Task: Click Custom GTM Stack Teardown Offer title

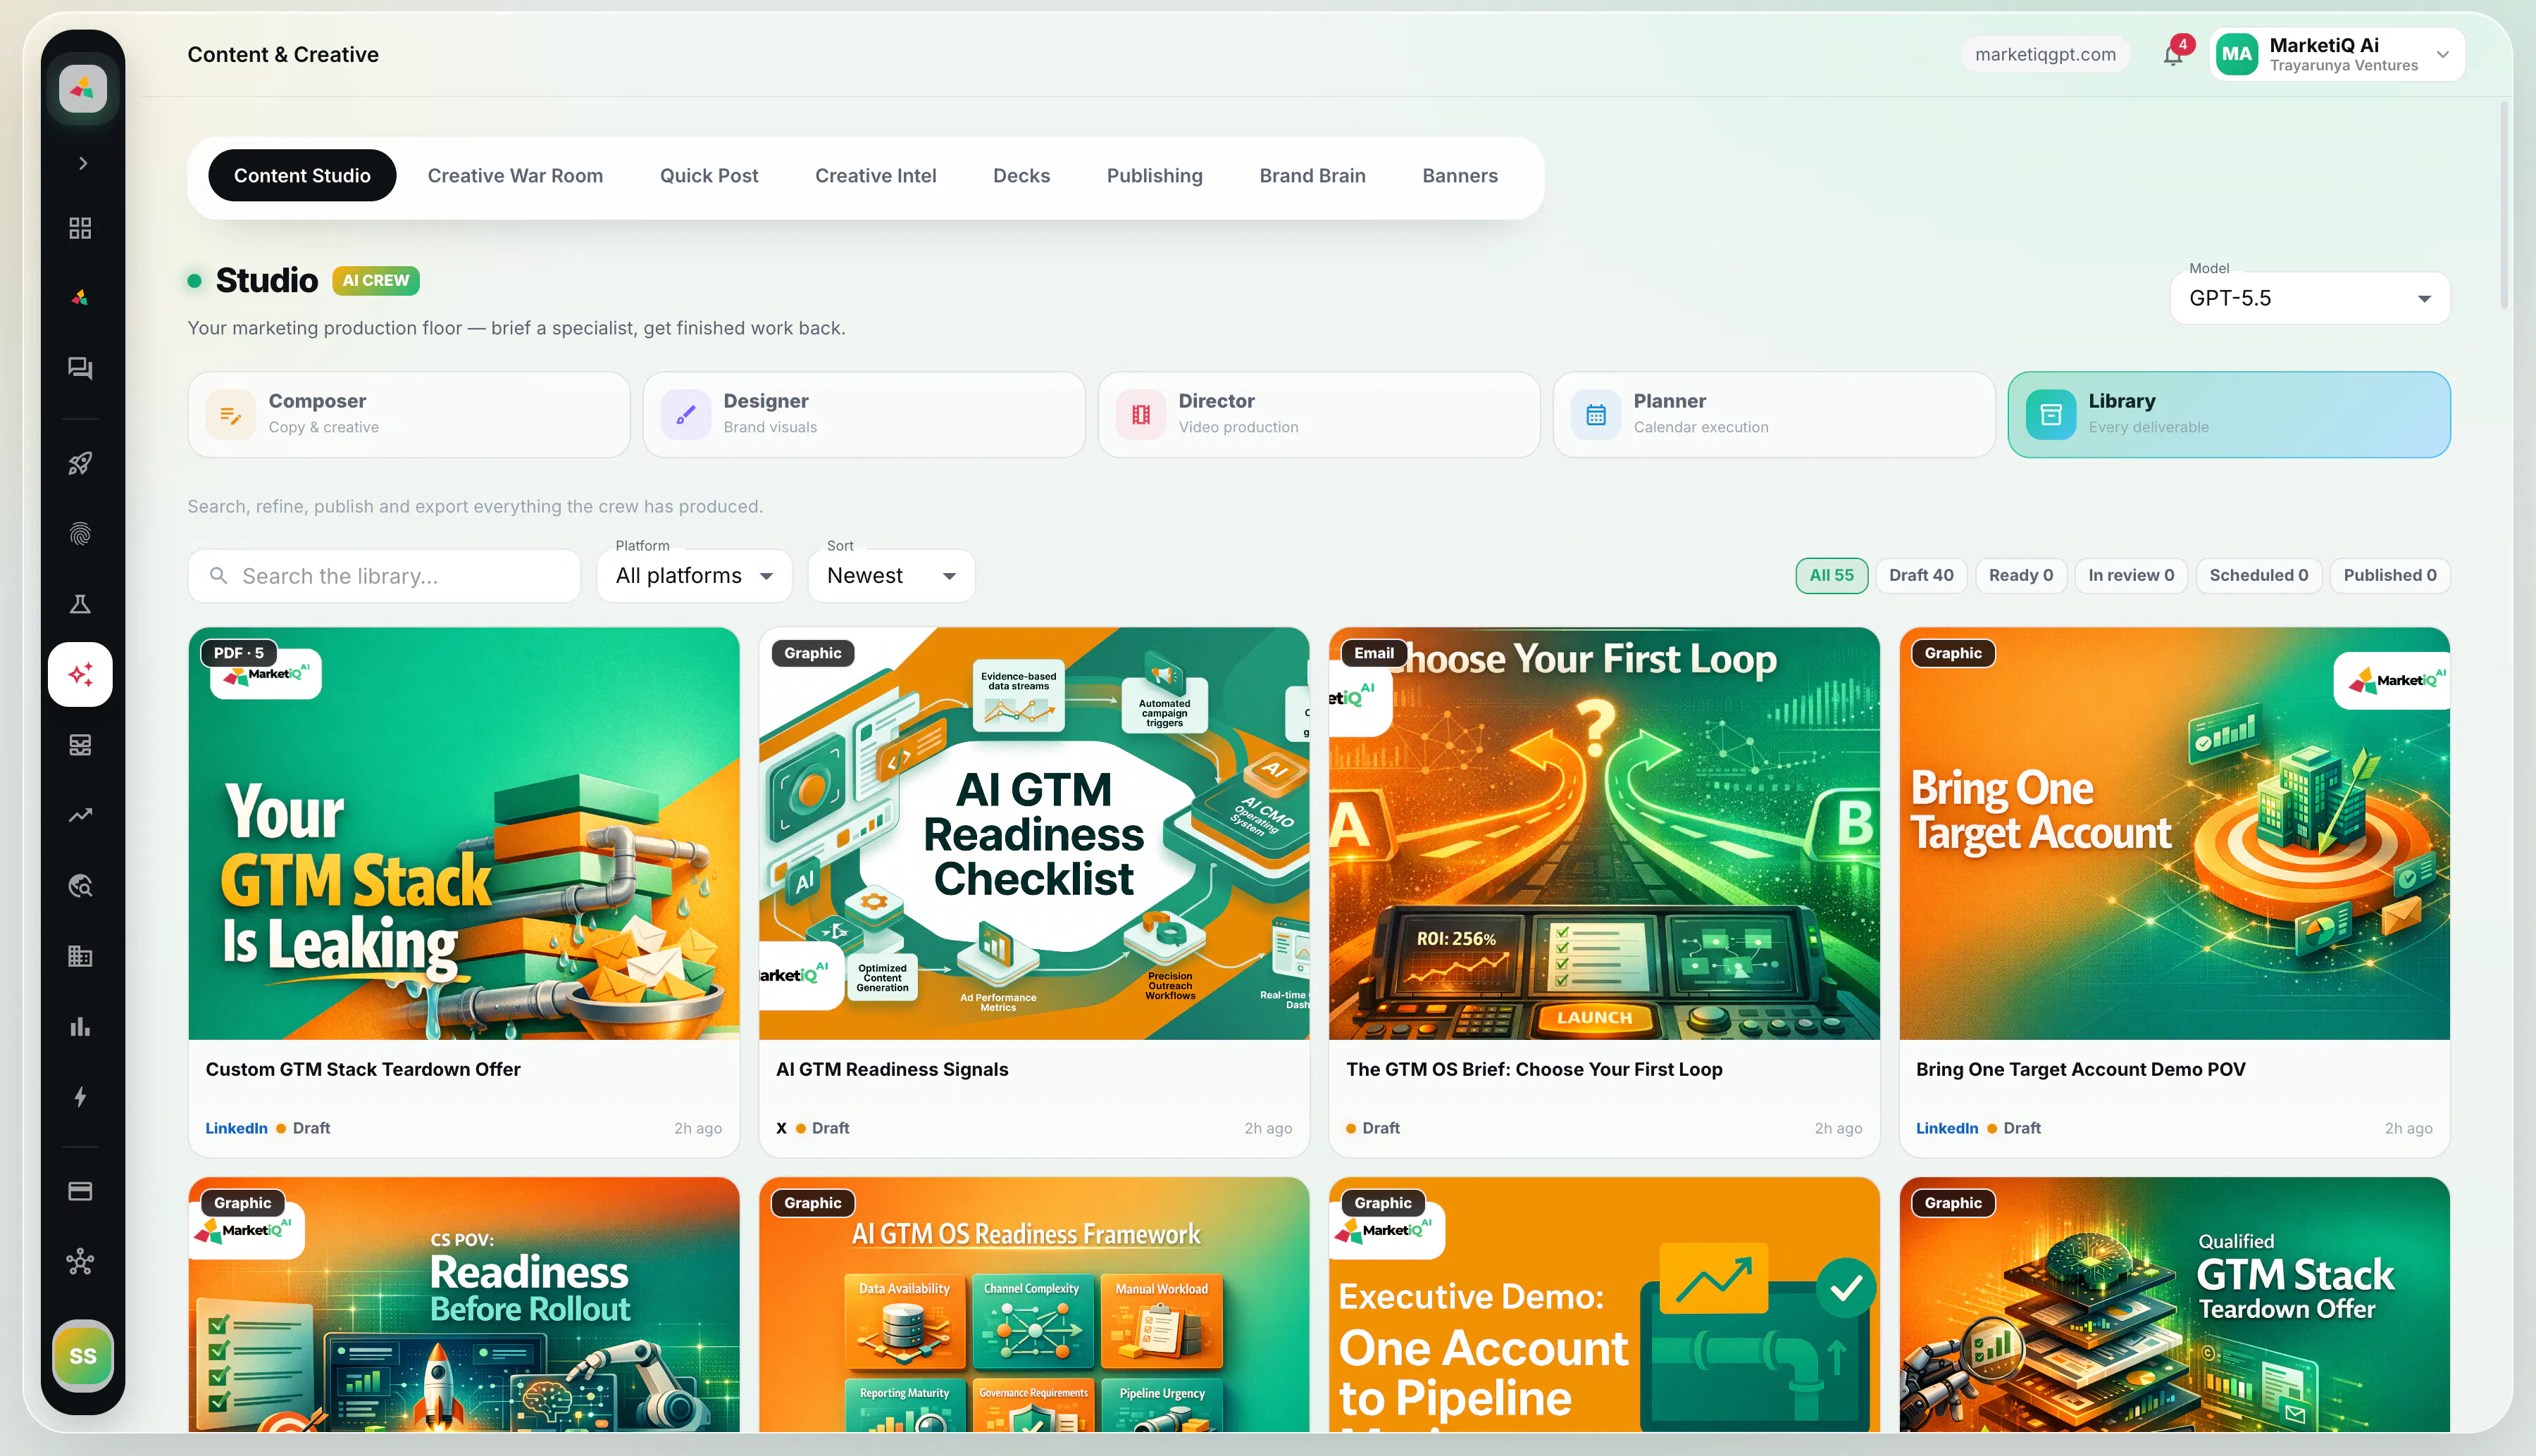Action: 363,1069
